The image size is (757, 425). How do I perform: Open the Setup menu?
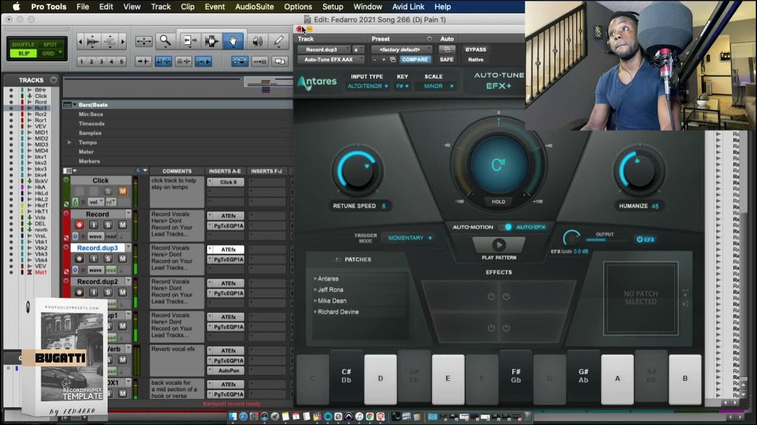point(332,6)
